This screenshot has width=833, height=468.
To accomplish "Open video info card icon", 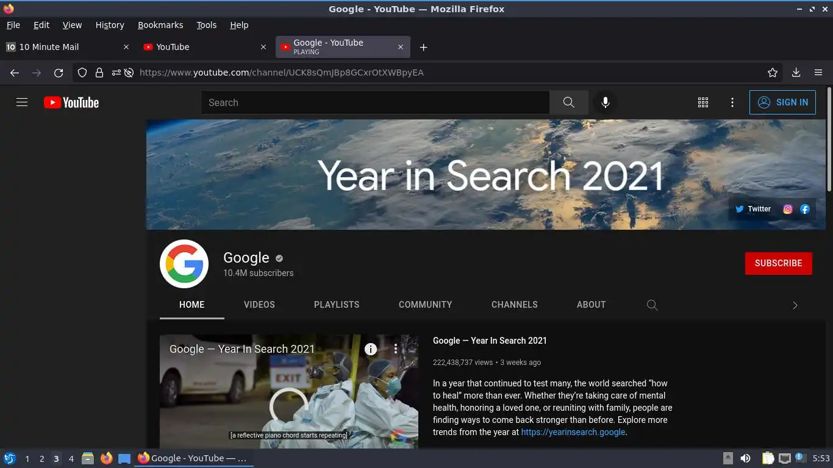I will click(x=371, y=349).
